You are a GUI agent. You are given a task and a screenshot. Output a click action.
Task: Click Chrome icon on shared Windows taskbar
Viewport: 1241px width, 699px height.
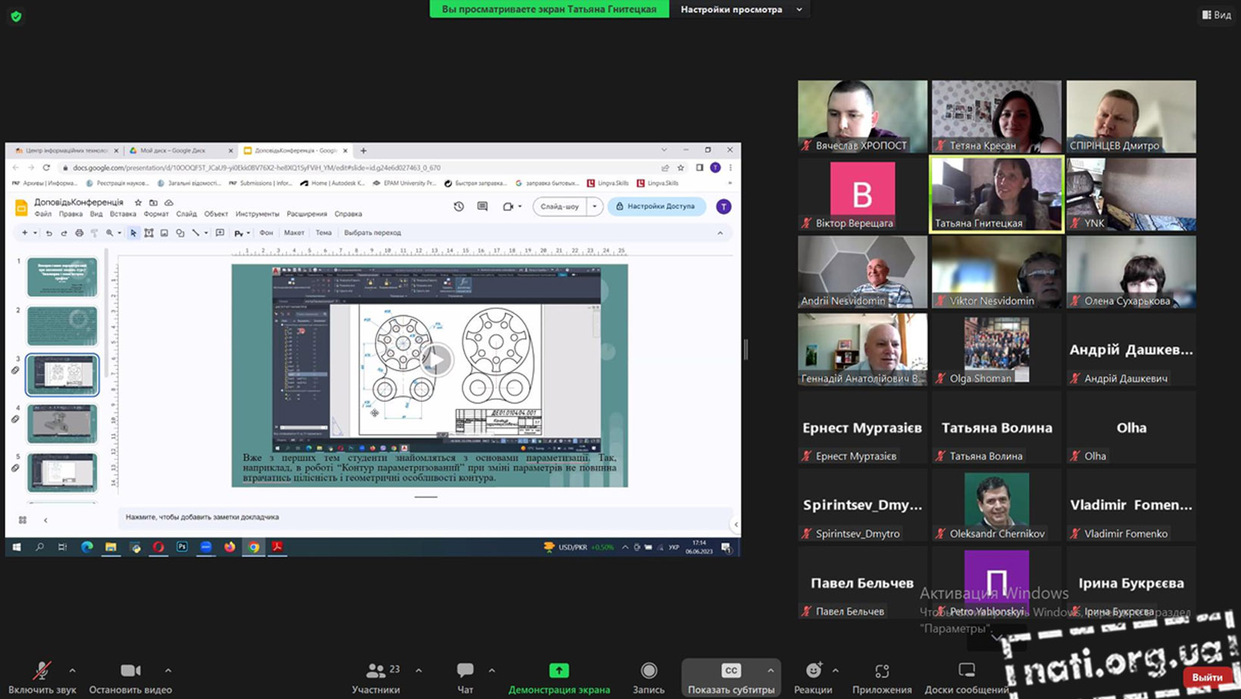[253, 547]
